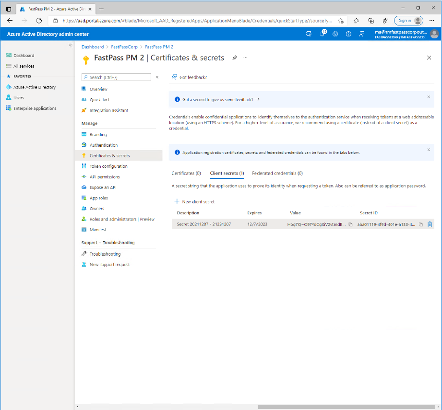
Task: Click the help question mark icon
Action: tap(348, 34)
